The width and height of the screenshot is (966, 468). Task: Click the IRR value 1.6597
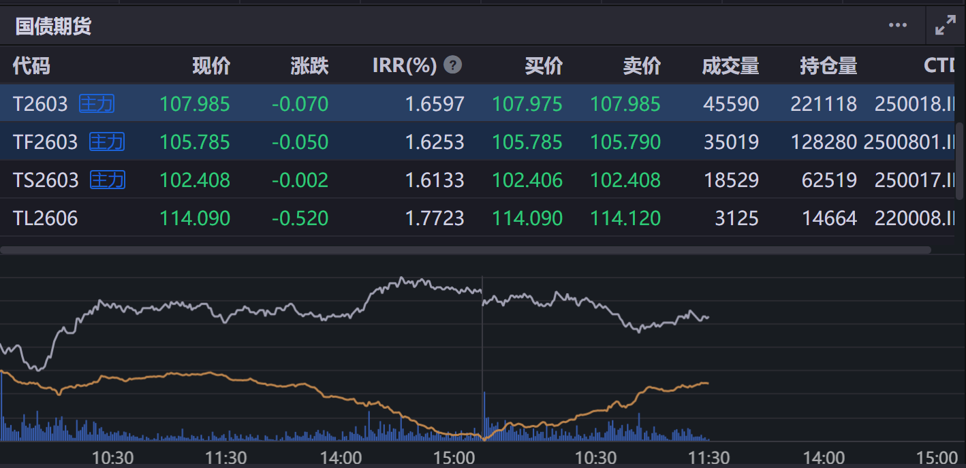point(435,104)
